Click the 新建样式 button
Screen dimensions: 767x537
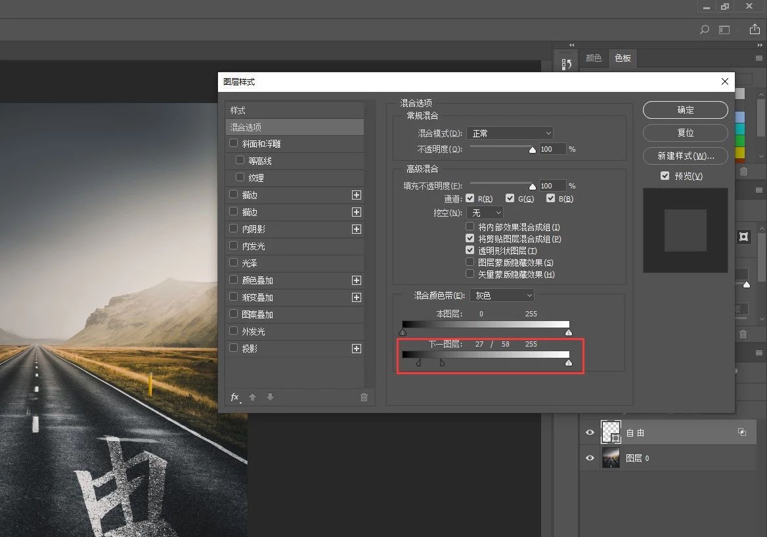click(x=685, y=156)
